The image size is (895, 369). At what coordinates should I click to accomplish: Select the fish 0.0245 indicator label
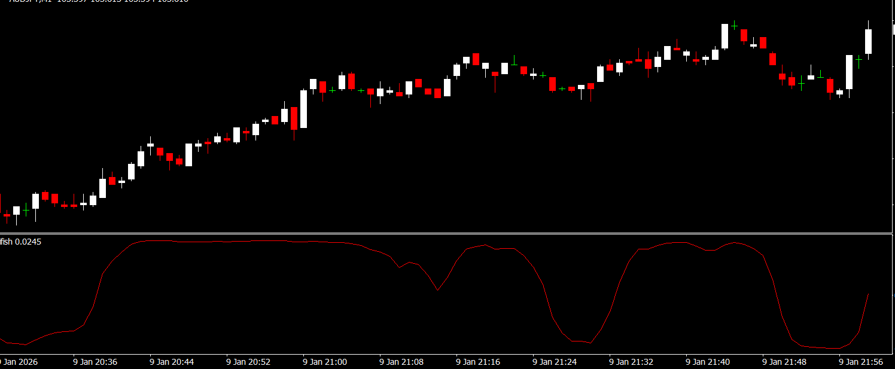(21, 242)
